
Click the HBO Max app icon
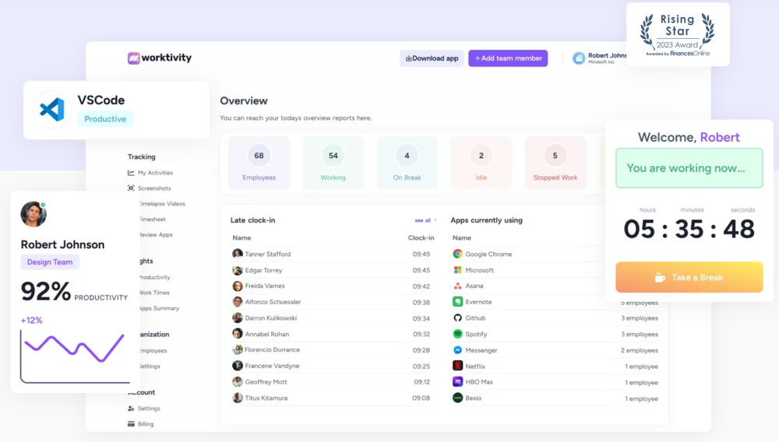457,381
